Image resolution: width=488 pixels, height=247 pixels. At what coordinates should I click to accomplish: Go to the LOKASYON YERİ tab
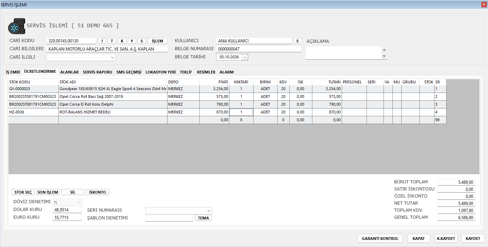[160, 72]
